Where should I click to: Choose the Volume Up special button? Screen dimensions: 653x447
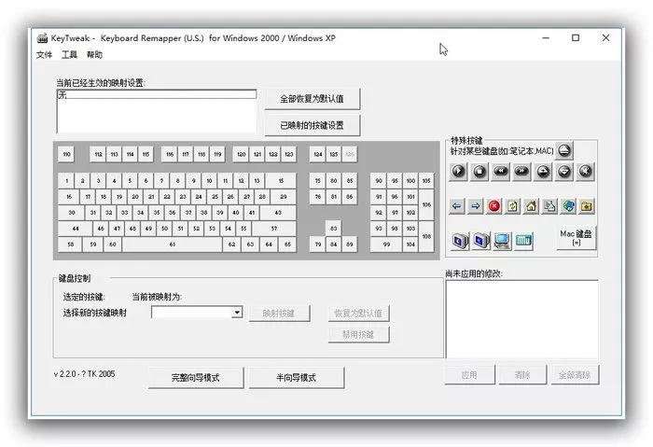(543, 171)
